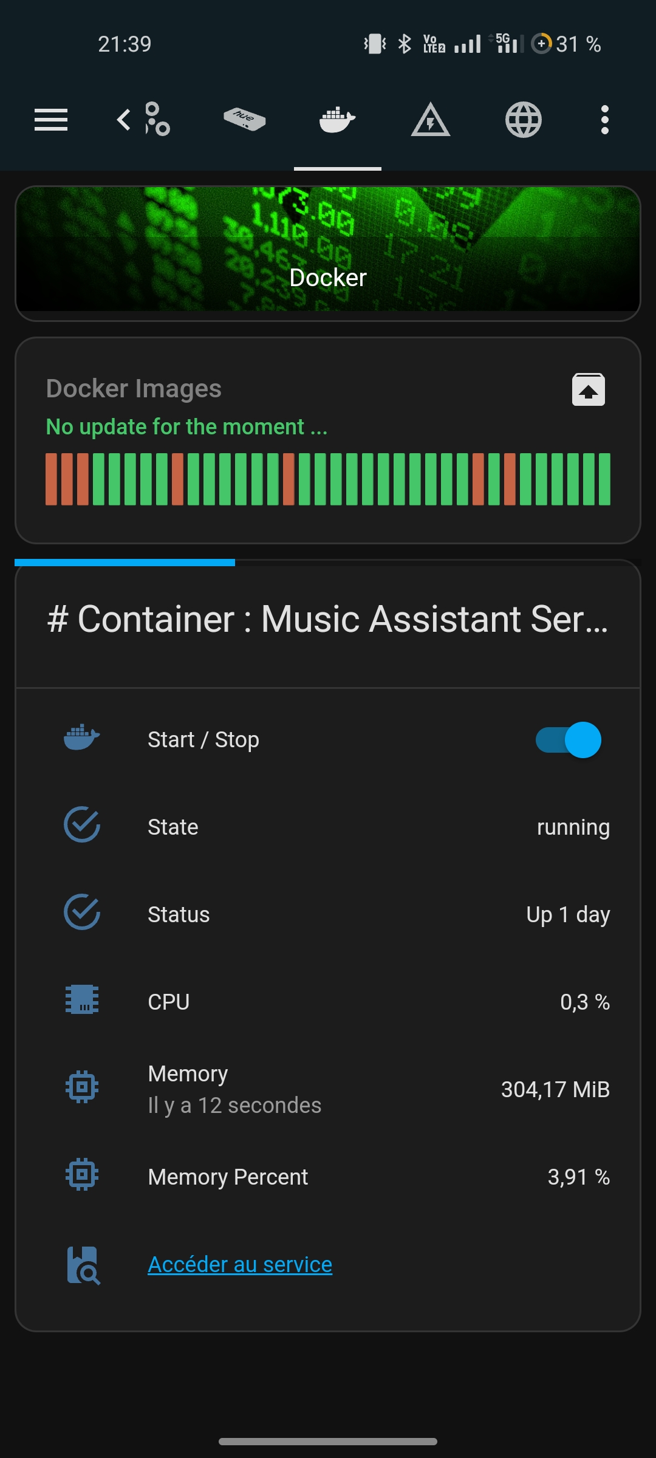
Task: Click the Docker Images status bar graph
Action: (328, 479)
